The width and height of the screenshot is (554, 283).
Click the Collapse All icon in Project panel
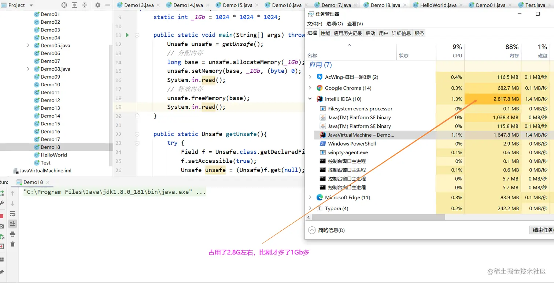(85, 5)
